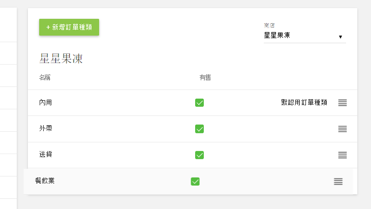The image size is (371, 209).
Task: Select the 星星果凍 store combo box
Action: (300, 36)
